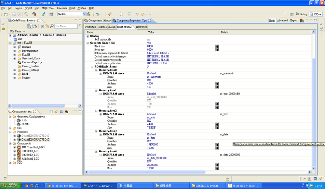Select the m_interrupts Name value cell
Screen dimensions: 325x189
tap(183, 77)
